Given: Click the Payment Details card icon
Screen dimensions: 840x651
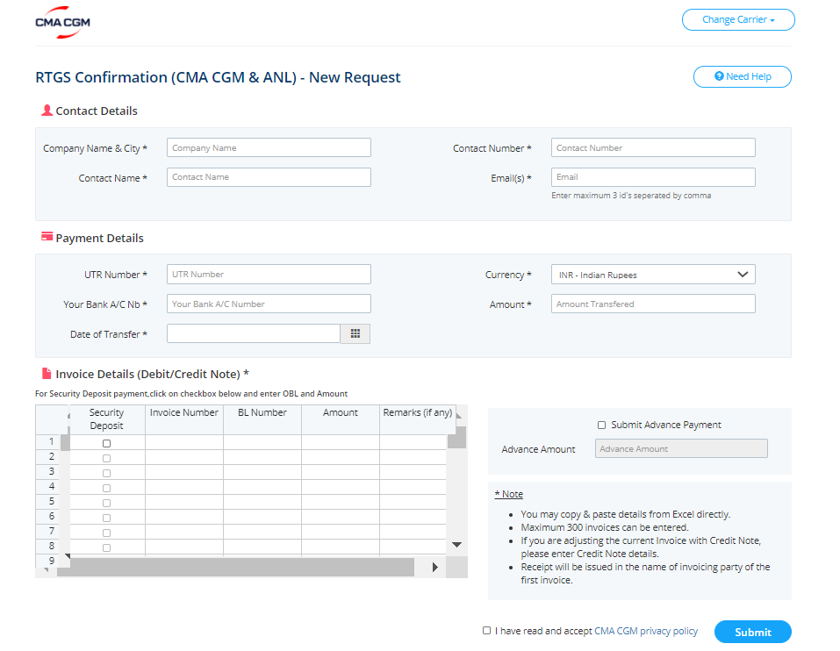Looking at the screenshot, I should [47, 237].
